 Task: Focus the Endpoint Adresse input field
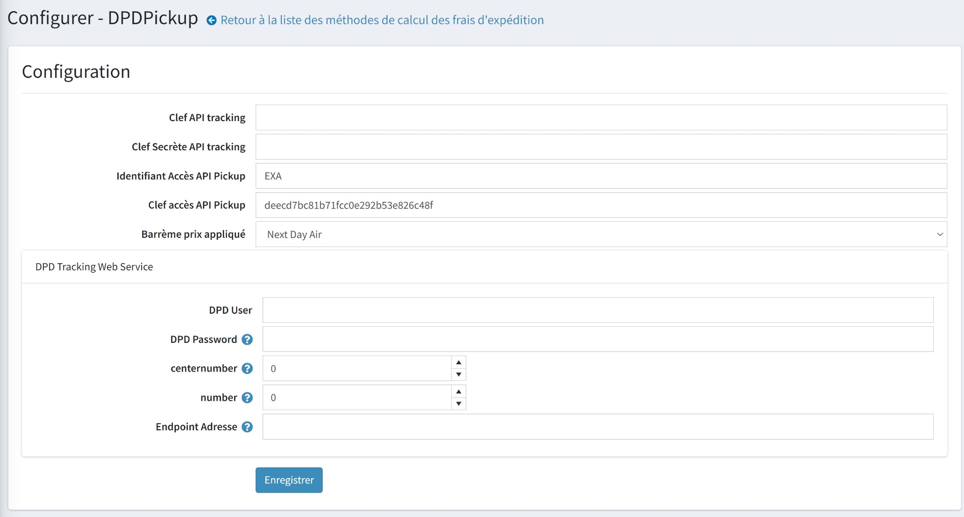pyautogui.click(x=598, y=427)
